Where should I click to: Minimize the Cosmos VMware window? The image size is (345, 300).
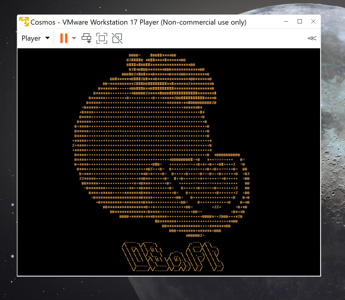pos(286,21)
